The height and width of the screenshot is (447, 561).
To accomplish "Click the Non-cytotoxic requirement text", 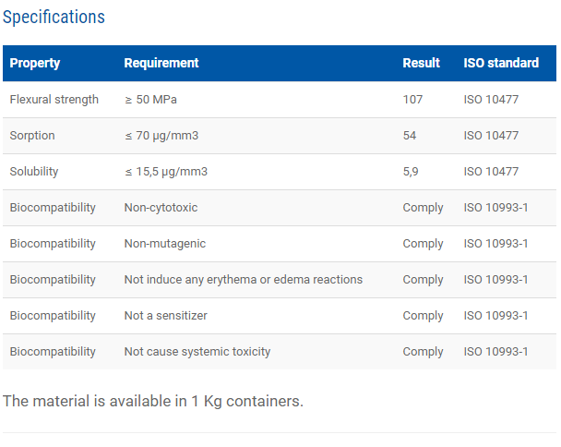I will [x=161, y=208].
